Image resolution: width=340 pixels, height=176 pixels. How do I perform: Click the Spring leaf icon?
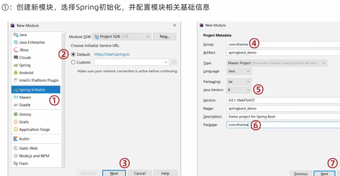tap(16, 65)
